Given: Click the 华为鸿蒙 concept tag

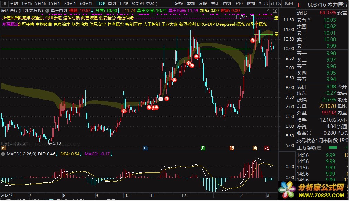Looking at the screenshot, I should pos(79,24).
